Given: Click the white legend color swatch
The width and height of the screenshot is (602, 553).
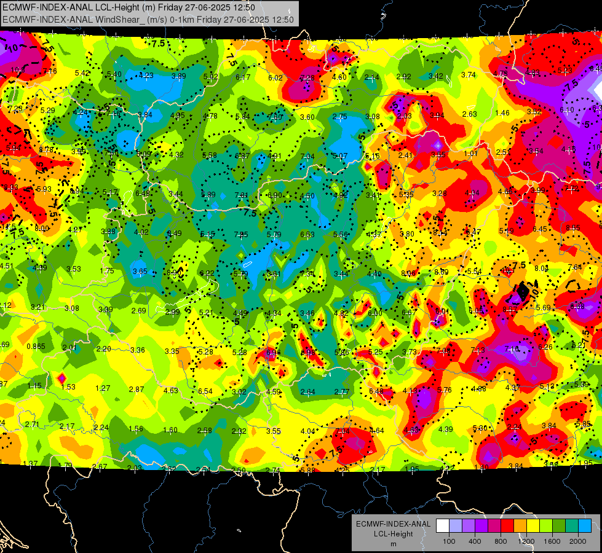Looking at the screenshot, I should point(443,526).
